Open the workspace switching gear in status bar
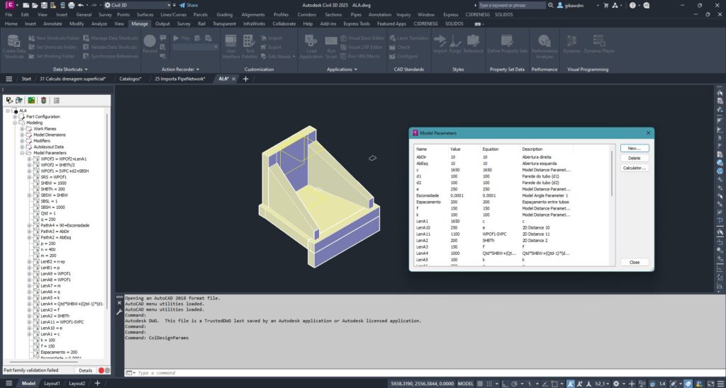The height and width of the screenshot is (388, 726). 616,383
